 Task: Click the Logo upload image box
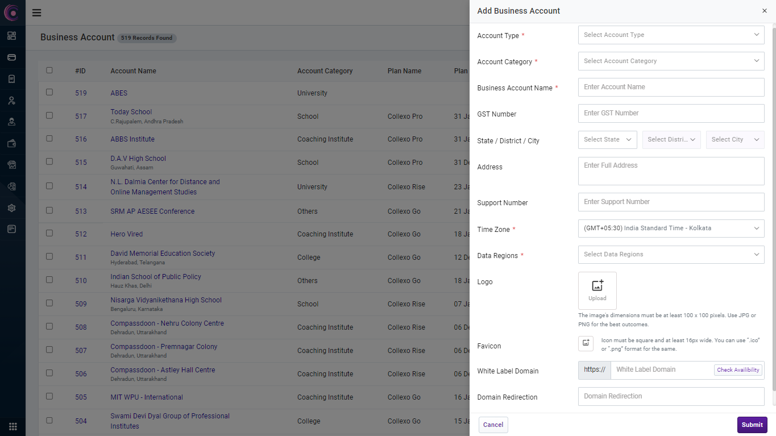click(597, 290)
